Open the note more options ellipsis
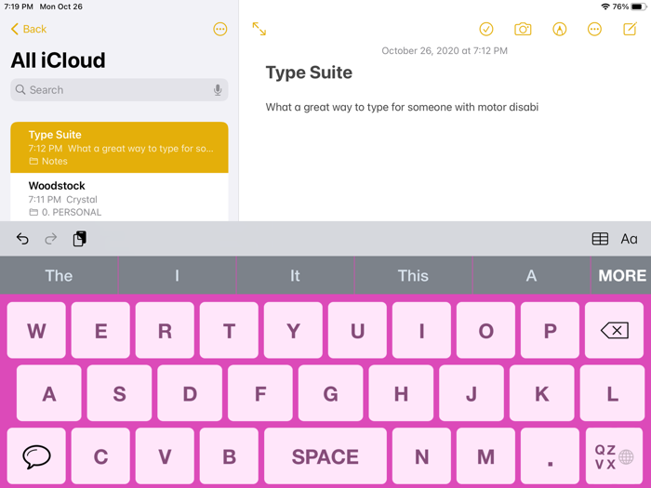The height and width of the screenshot is (488, 651). pyautogui.click(x=594, y=29)
